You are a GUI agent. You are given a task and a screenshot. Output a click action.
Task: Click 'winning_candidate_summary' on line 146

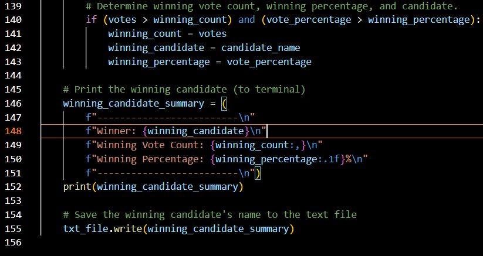[x=134, y=103]
